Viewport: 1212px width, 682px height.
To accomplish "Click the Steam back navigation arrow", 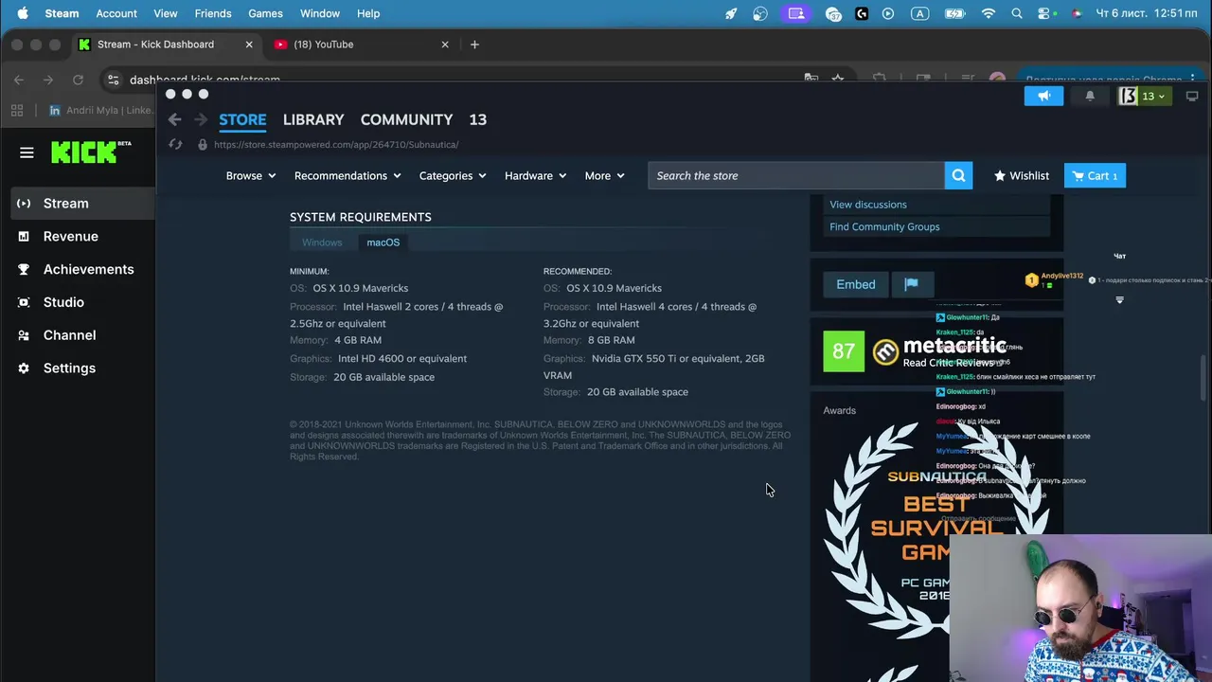I will pyautogui.click(x=174, y=119).
